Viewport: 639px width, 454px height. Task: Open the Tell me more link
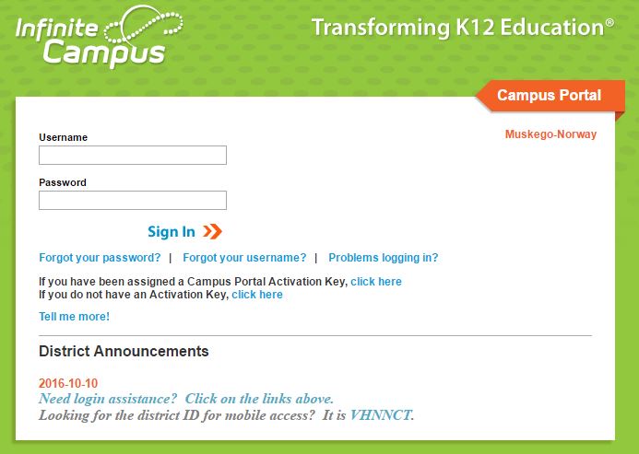[x=74, y=317]
